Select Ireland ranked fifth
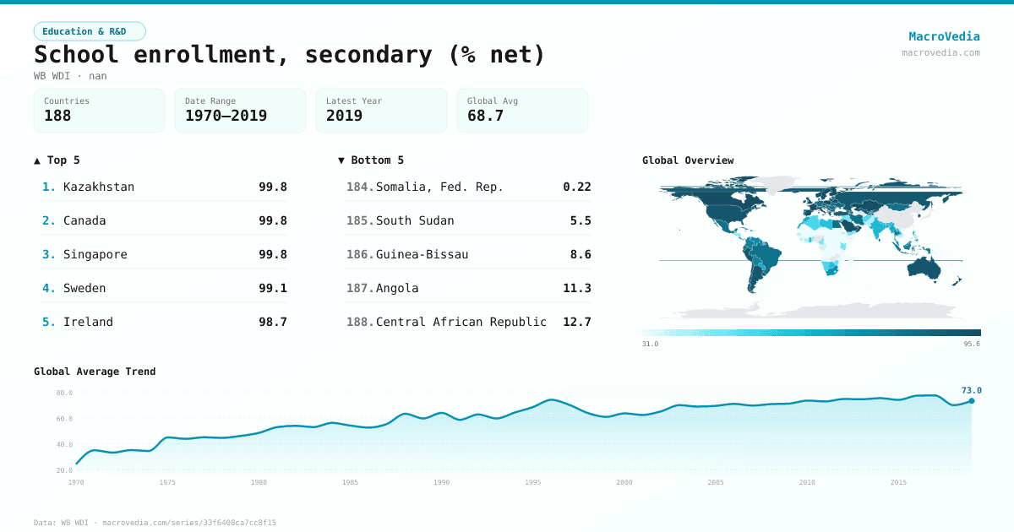1014x532 pixels. [x=165, y=322]
